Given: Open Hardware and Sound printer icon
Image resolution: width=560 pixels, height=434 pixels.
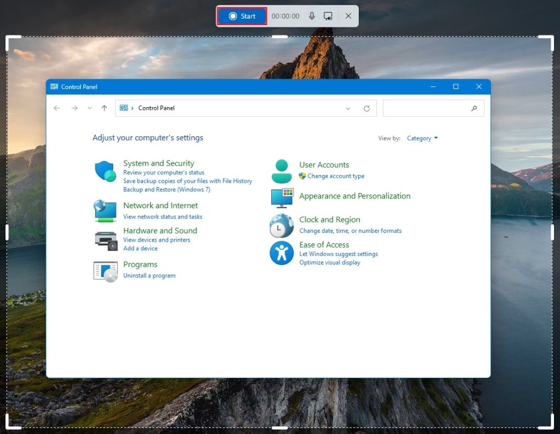Looking at the screenshot, I should 106,239.
